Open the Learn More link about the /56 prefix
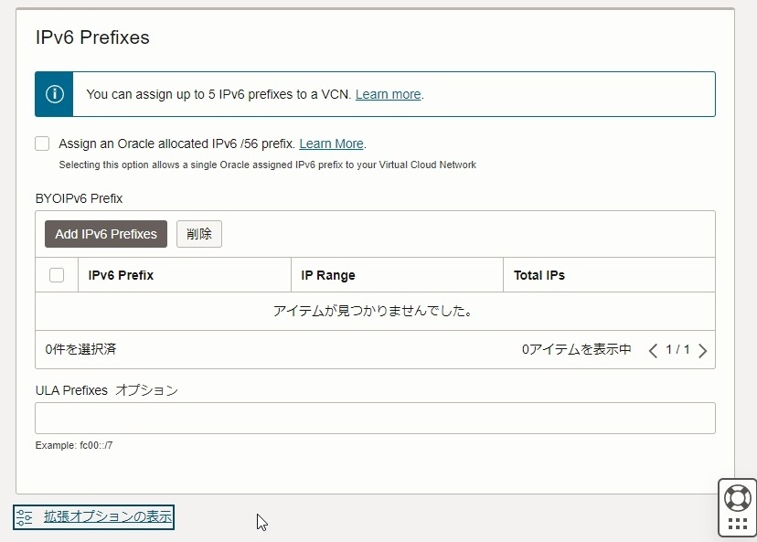The width and height of the screenshot is (757, 542). (x=331, y=143)
